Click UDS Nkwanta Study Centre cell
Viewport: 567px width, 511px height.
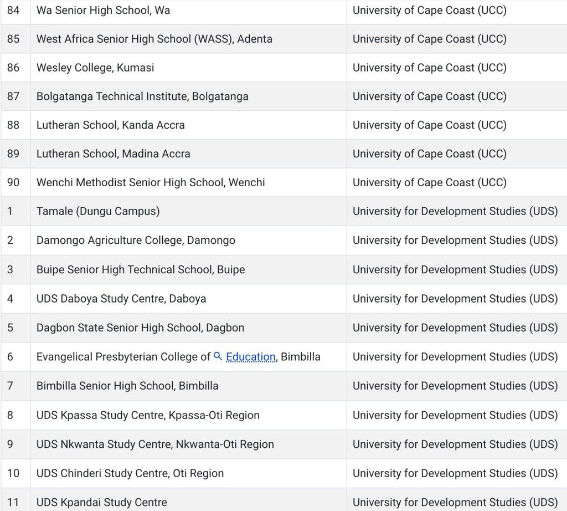[x=155, y=444]
